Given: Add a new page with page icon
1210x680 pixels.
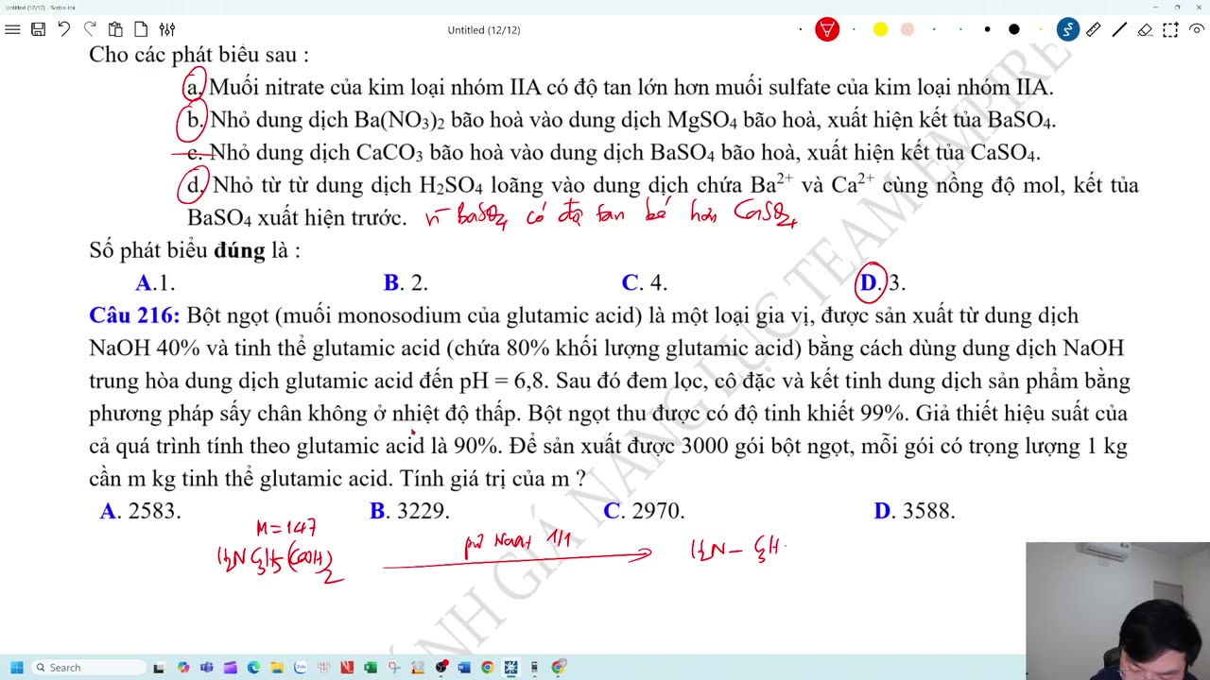Looking at the screenshot, I should (x=140, y=29).
